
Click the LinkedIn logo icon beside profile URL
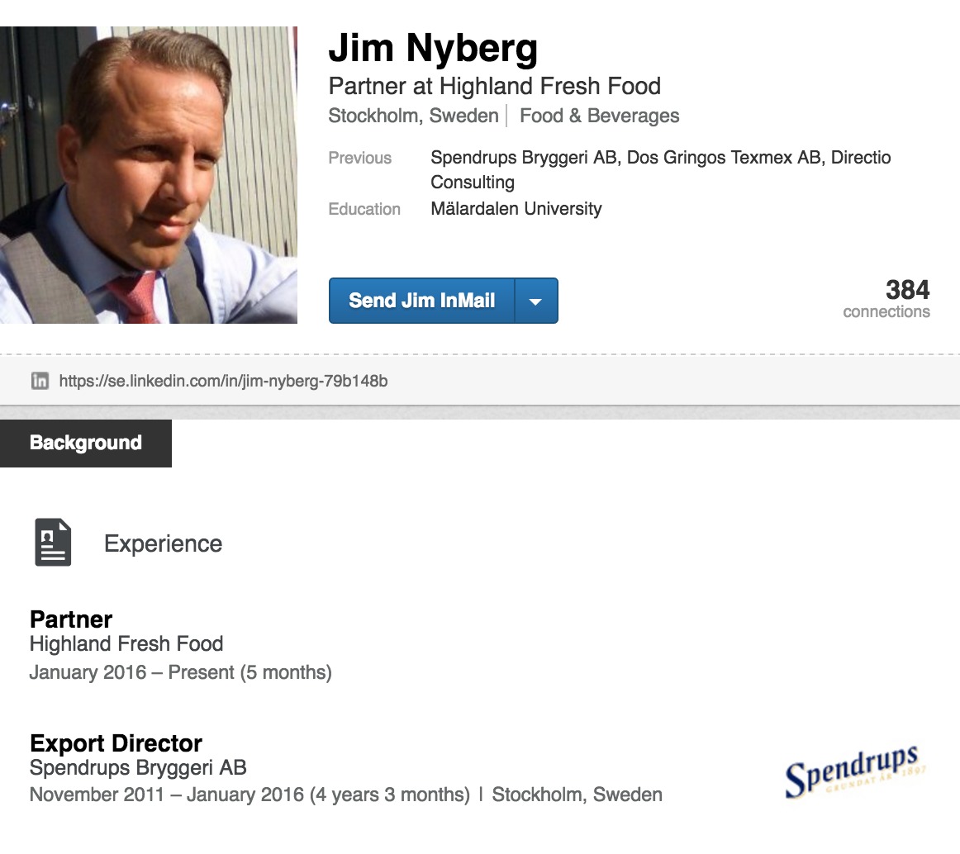40,381
